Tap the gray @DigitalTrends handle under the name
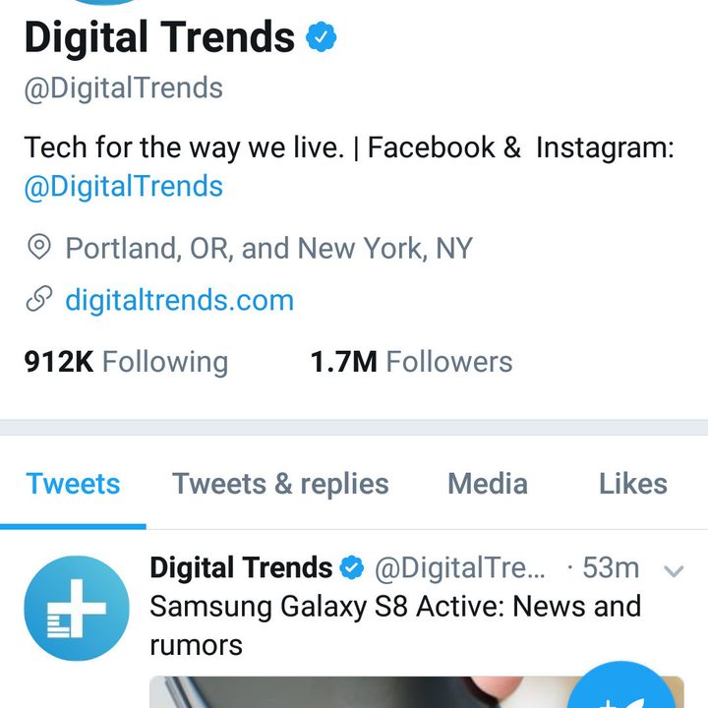This screenshot has height=708, width=708. click(x=124, y=88)
